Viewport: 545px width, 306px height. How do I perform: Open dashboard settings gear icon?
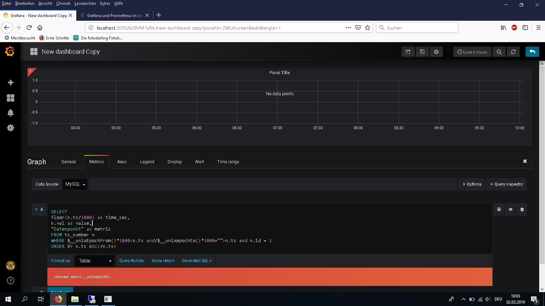(436, 52)
